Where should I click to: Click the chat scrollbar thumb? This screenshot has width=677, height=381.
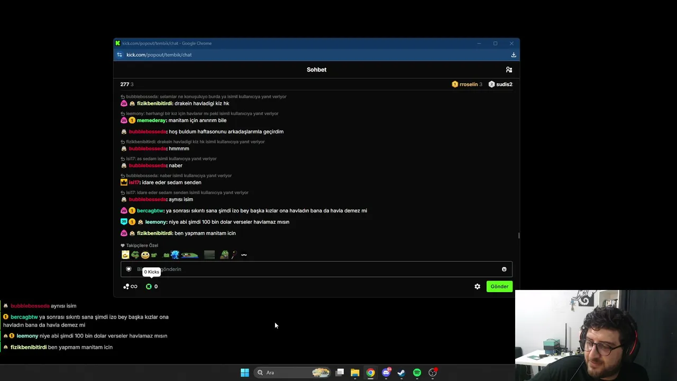(519, 235)
